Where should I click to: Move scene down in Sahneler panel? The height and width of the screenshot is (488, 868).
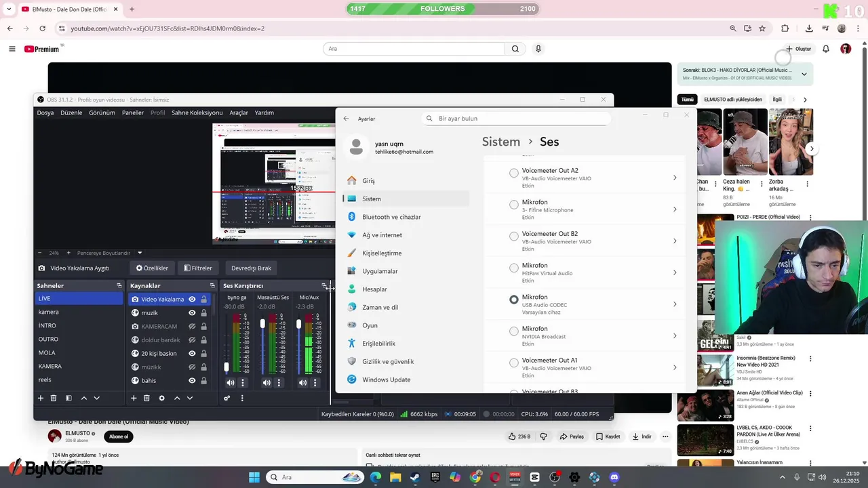click(x=97, y=399)
